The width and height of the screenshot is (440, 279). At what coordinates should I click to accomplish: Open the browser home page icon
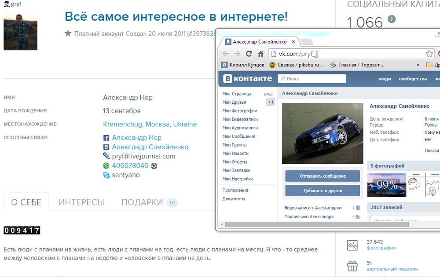(x=260, y=54)
